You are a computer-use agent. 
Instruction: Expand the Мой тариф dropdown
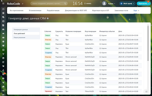pos(127,4)
